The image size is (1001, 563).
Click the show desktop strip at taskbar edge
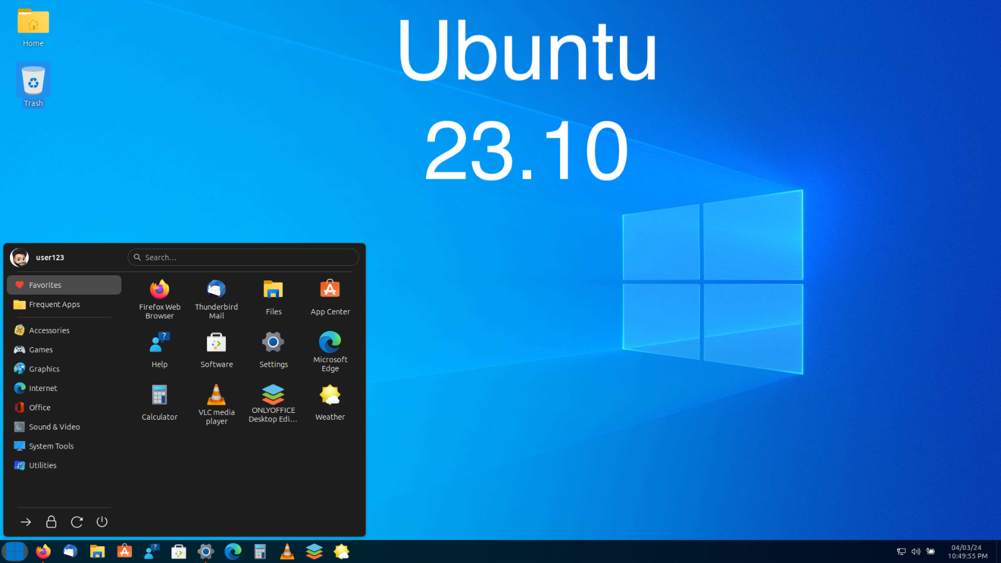[998, 552]
